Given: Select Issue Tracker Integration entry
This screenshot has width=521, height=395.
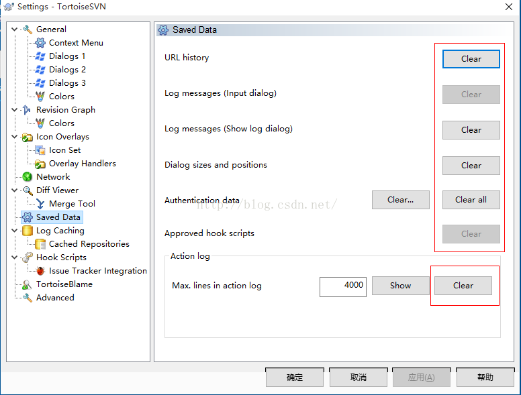Looking at the screenshot, I should pos(98,271).
